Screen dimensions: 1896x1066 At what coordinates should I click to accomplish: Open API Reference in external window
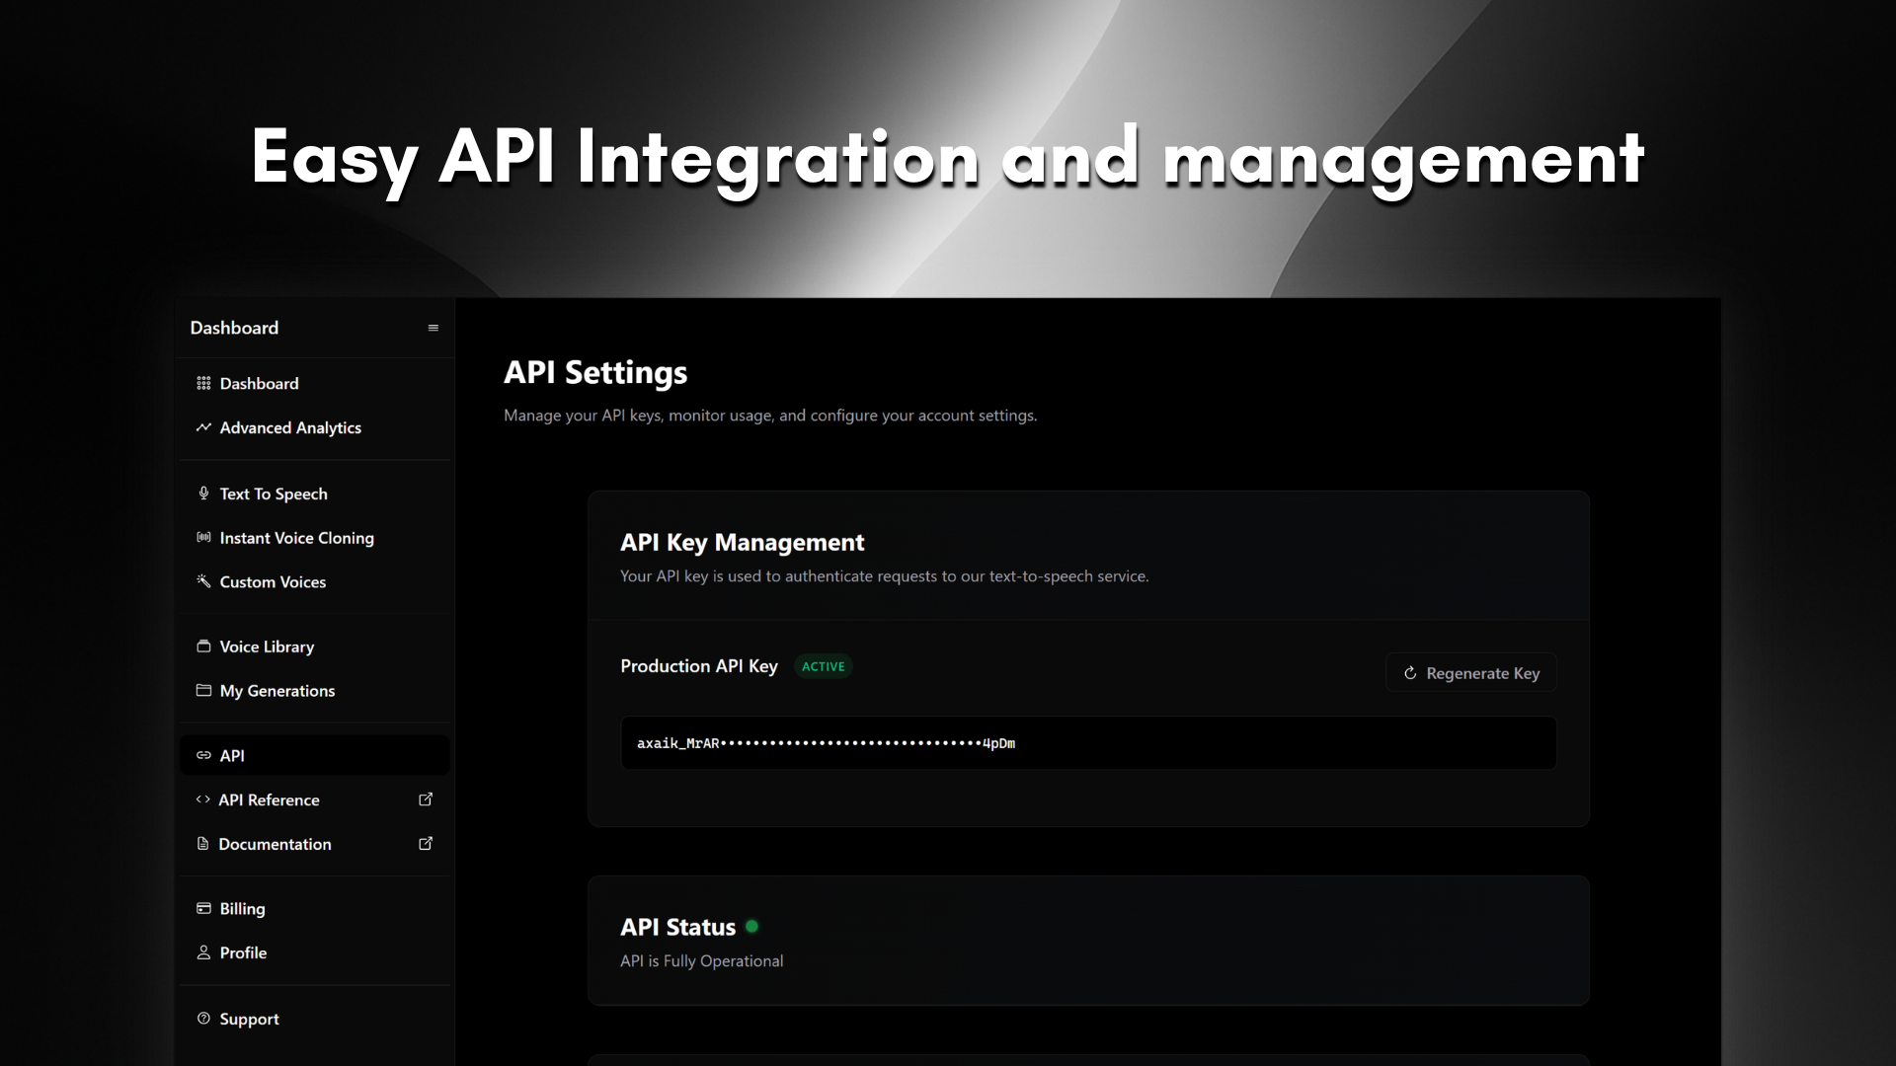[x=426, y=799]
